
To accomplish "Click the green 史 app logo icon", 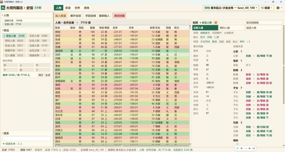I will click(3, 8).
